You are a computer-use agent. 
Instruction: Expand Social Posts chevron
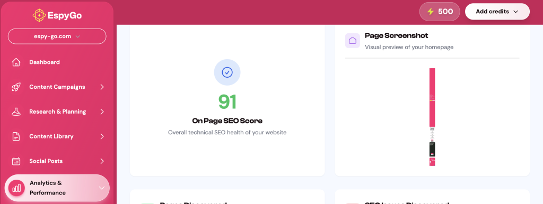coord(102,161)
